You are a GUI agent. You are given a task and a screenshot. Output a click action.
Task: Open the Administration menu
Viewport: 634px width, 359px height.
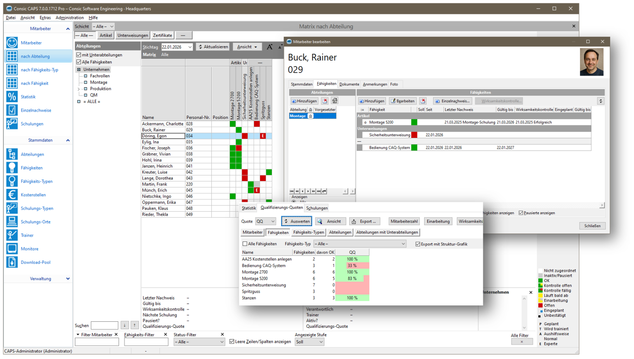[69, 18]
